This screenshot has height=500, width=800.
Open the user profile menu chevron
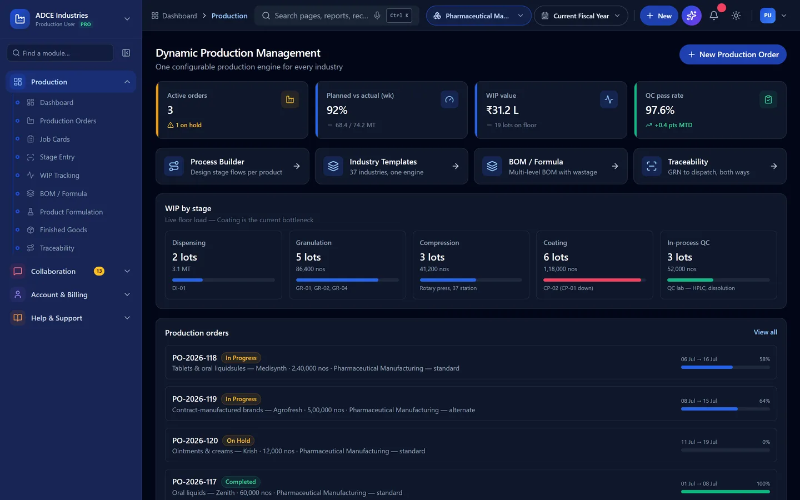pyautogui.click(x=784, y=16)
